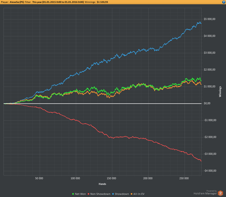Click the 50 000 hands axis label
Screen dimensions: 226x197
pyautogui.click(x=39, y=178)
